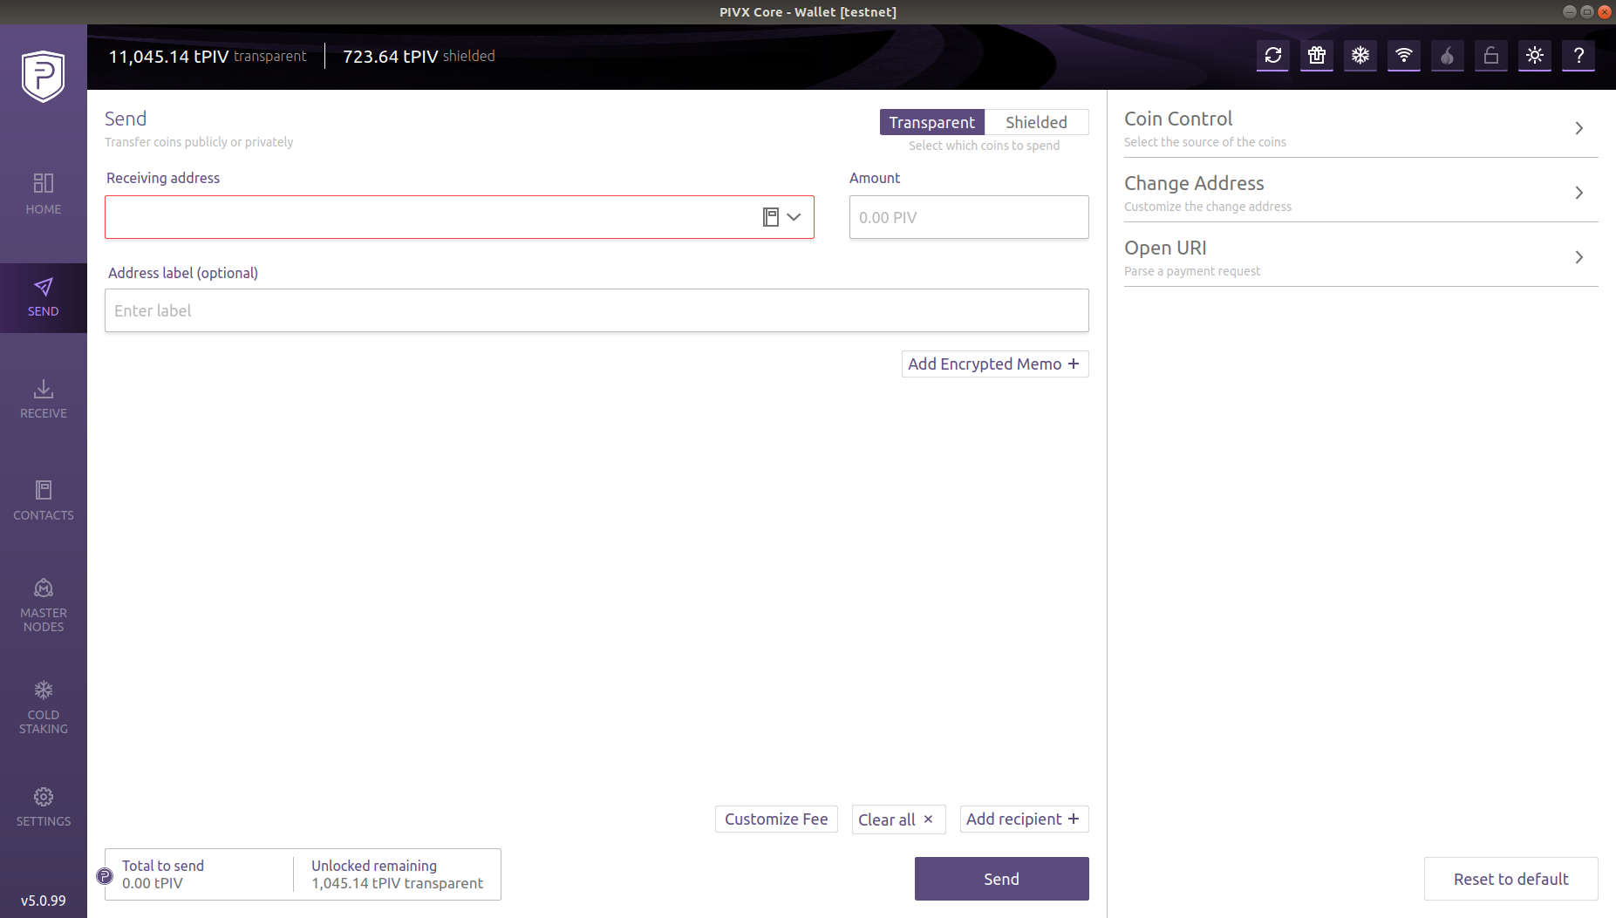Click the small PIVX icon beside Total to send
Viewport: 1616px width, 918px height.
[x=105, y=876]
